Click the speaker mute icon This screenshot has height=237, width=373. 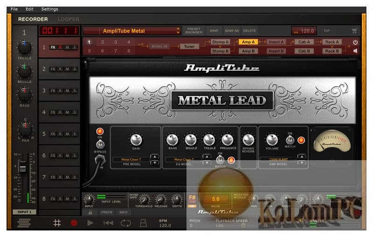click(x=355, y=51)
